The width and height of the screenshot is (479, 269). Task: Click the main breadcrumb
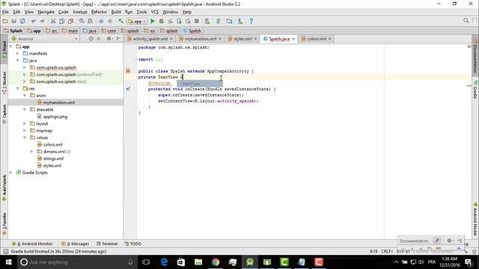point(70,31)
